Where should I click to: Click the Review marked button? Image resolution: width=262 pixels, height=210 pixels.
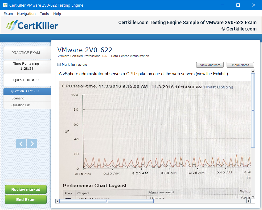[x=26, y=189]
